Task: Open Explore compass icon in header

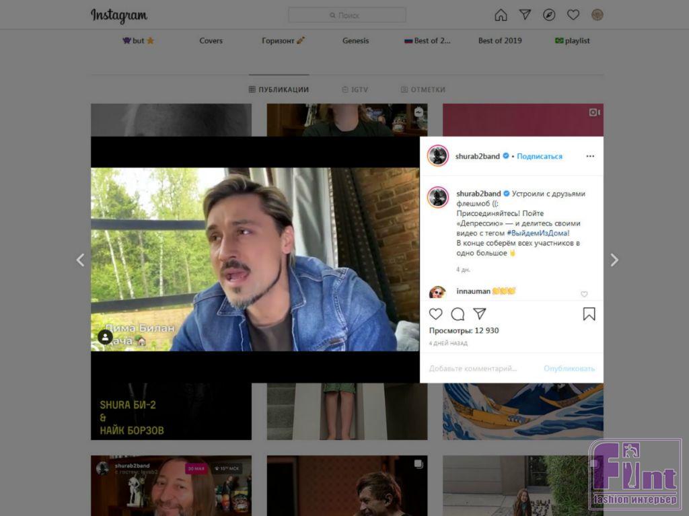Action: tap(549, 15)
